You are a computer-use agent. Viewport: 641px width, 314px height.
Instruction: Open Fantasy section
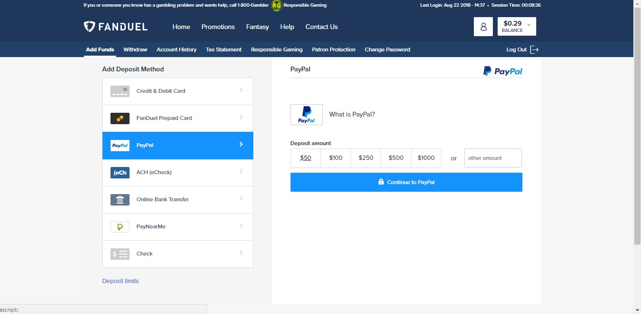click(x=258, y=27)
